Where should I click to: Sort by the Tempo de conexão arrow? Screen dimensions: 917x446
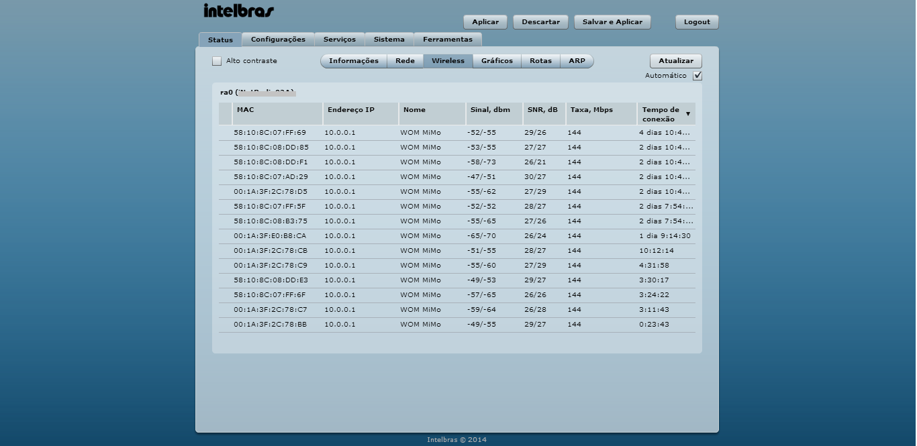(687, 114)
